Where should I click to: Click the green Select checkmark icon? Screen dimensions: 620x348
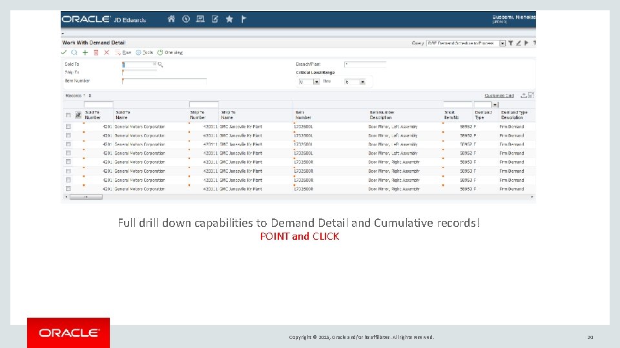tap(64, 52)
